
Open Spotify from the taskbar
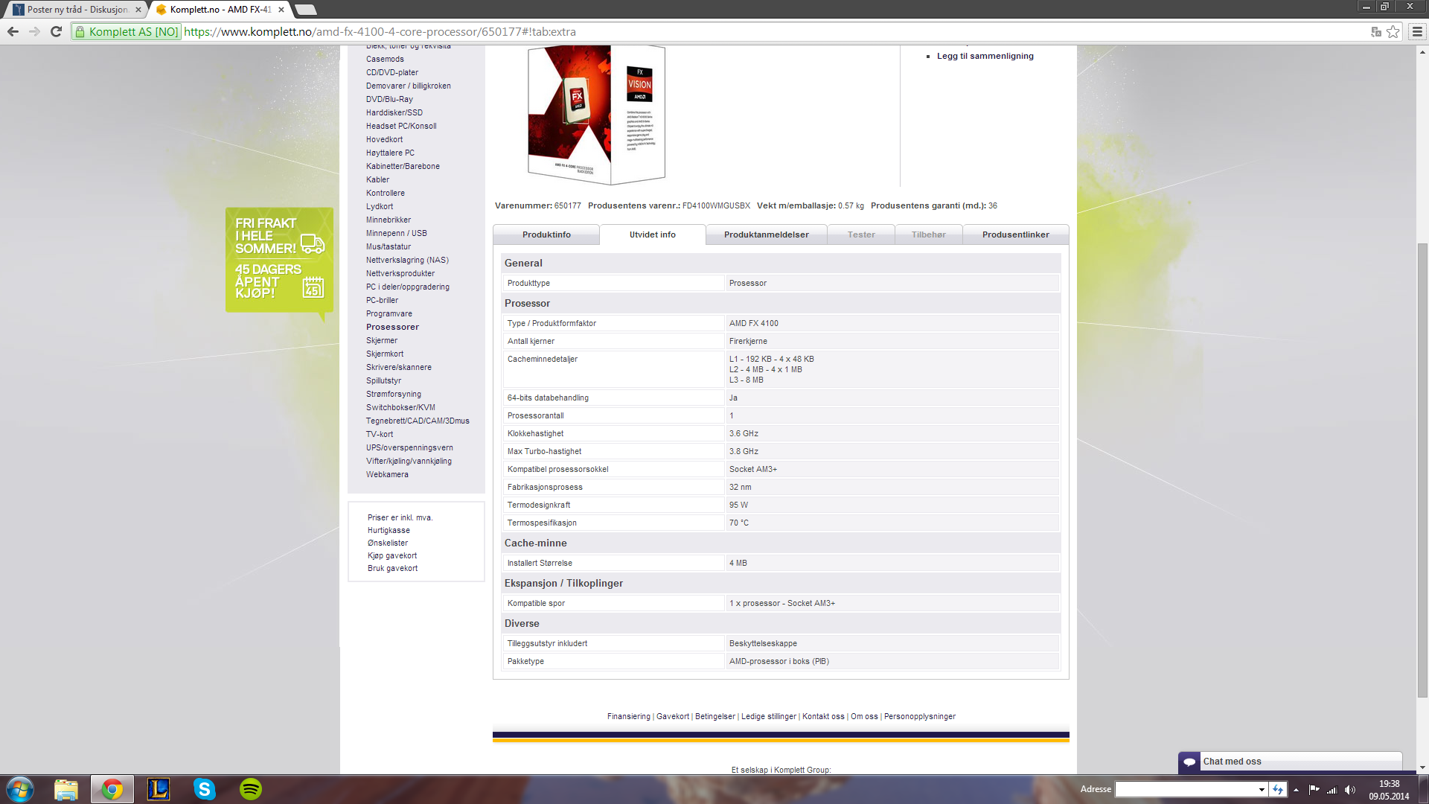click(251, 789)
